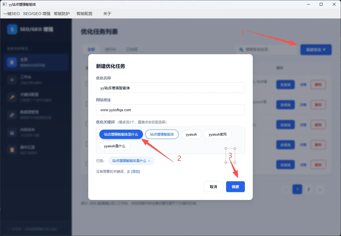The width and height of the screenshot is (341, 236).
Task: Switch to the 进行中 tab in task list
Action: tap(110, 49)
